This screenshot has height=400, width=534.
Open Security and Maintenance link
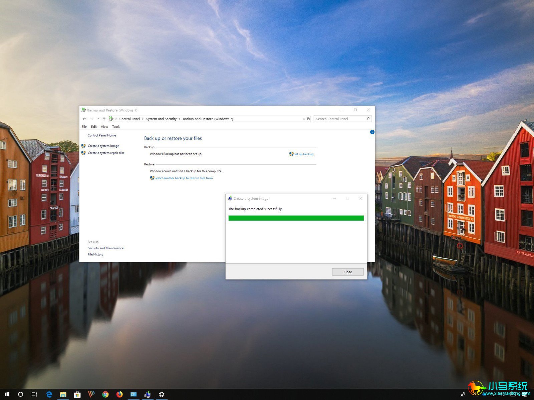(105, 248)
